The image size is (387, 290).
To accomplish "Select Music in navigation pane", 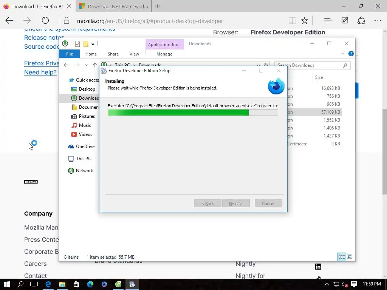I will click(x=81, y=125).
